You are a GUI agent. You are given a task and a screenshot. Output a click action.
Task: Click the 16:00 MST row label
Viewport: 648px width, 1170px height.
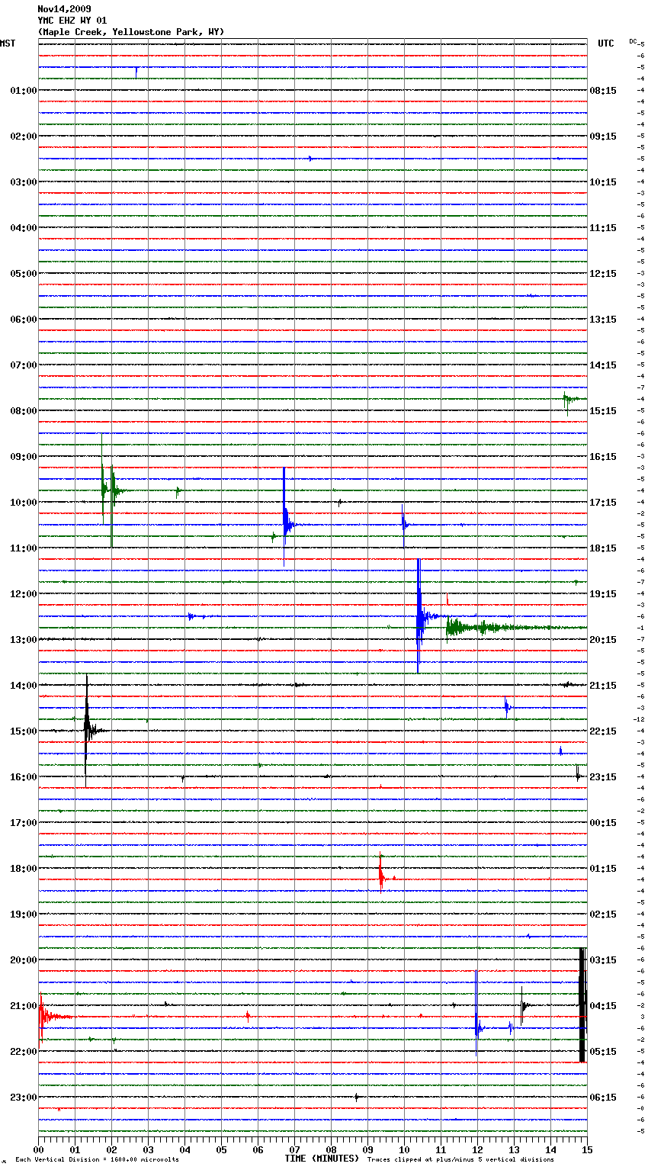24,777
